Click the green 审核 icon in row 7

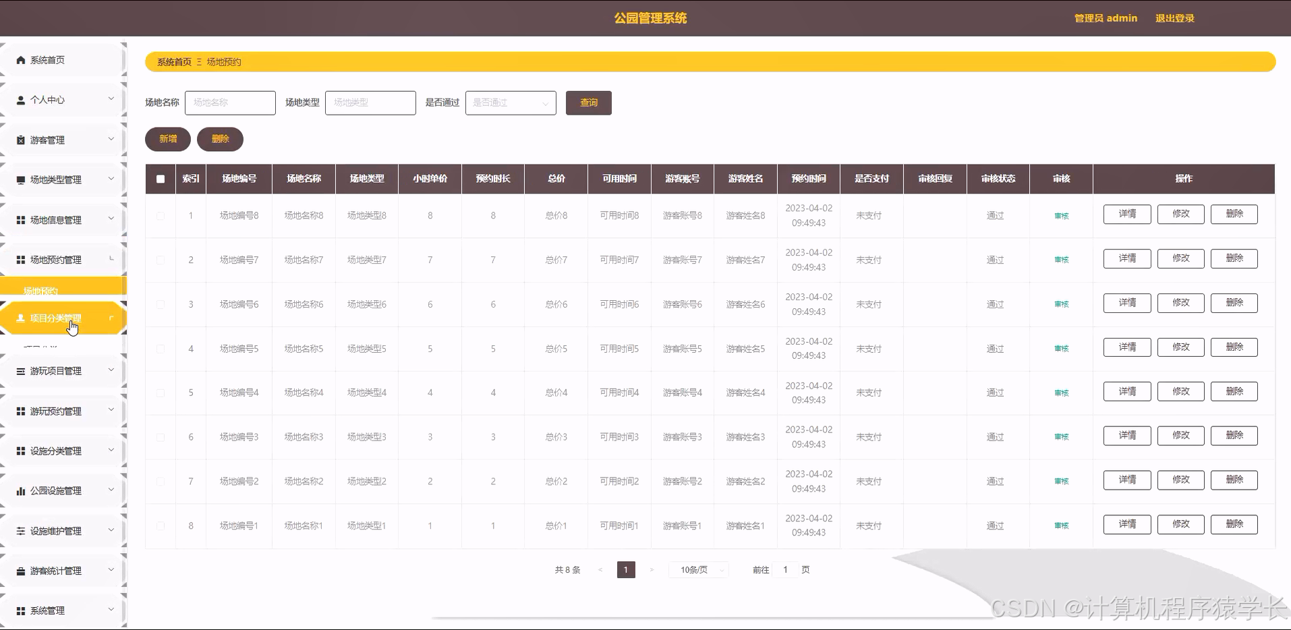click(x=1062, y=482)
